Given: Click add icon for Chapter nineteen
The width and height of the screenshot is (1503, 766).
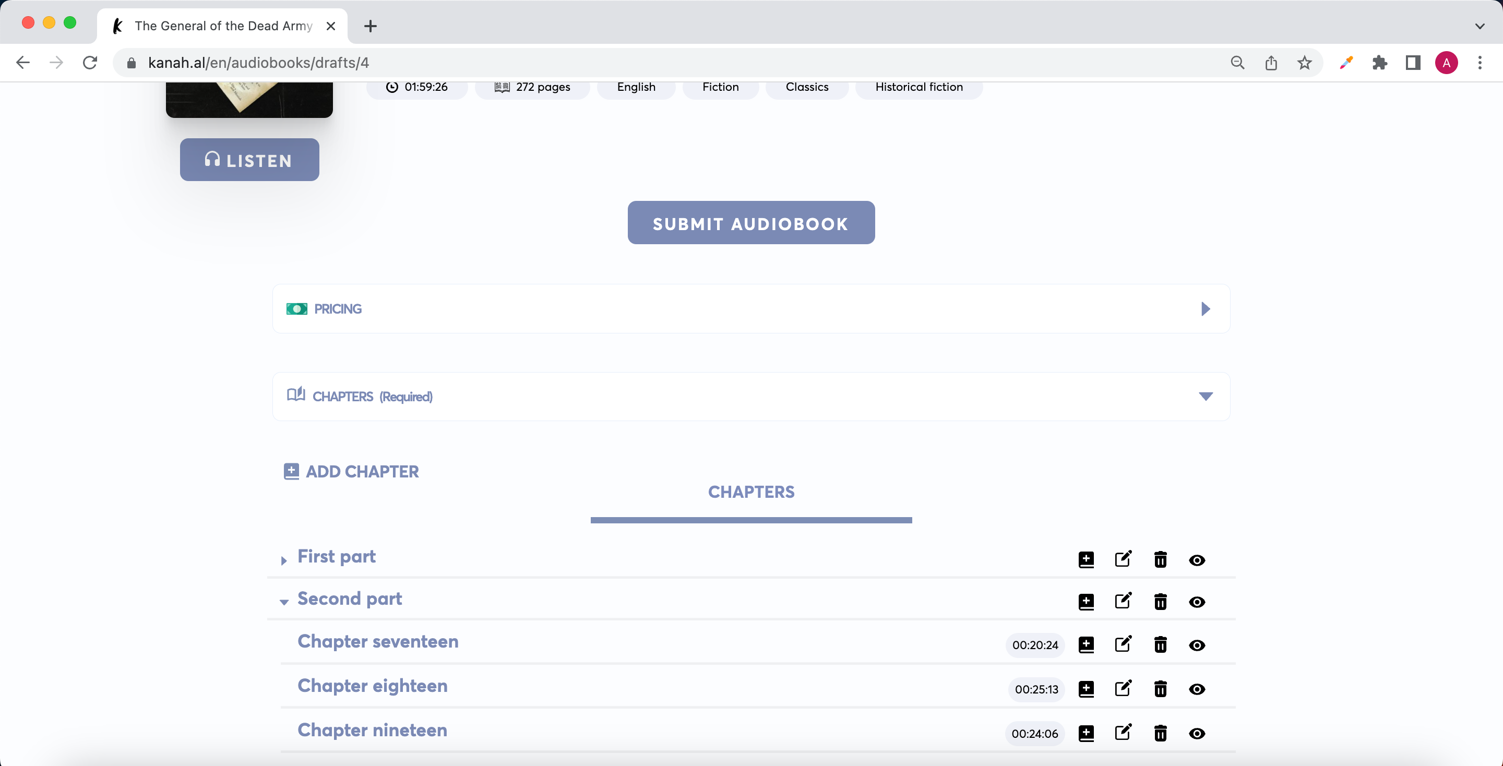Looking at the screenshot, I should 1086,733.
